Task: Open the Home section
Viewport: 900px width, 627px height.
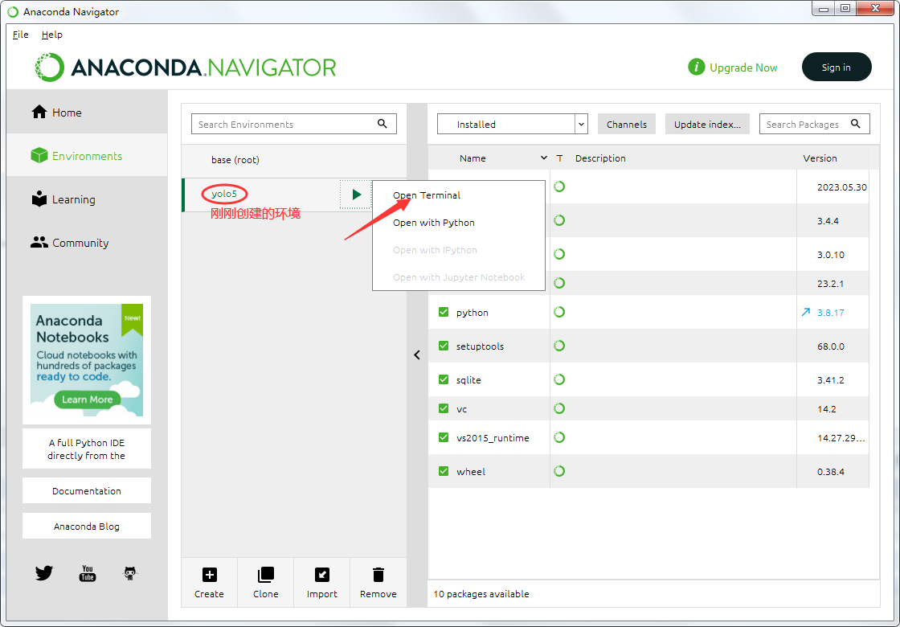Action: point(88,113)
